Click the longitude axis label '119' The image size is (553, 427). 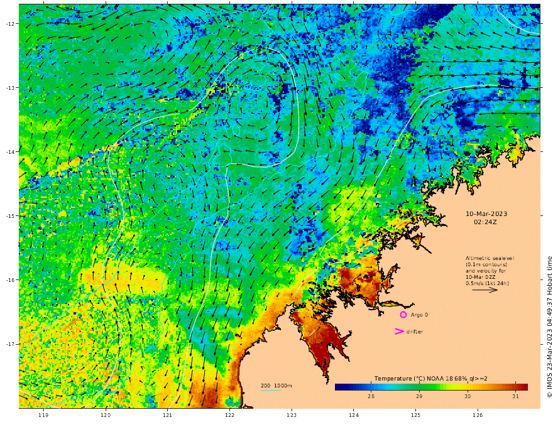click(43, 415)
